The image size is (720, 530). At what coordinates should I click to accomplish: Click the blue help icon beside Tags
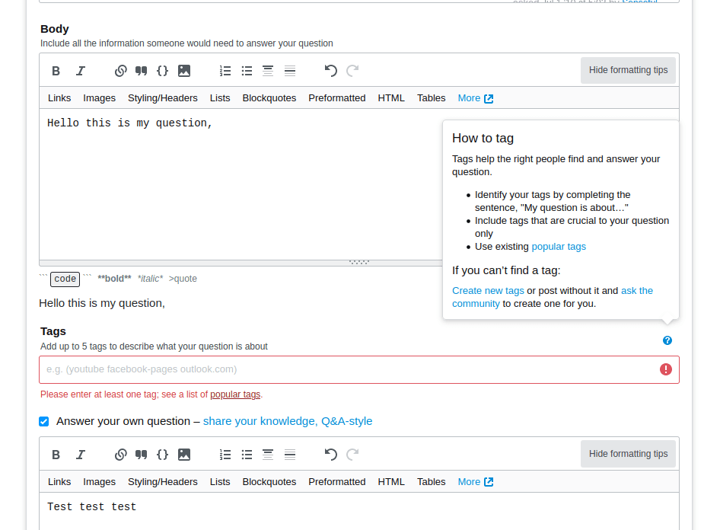[x=667, y=340]
